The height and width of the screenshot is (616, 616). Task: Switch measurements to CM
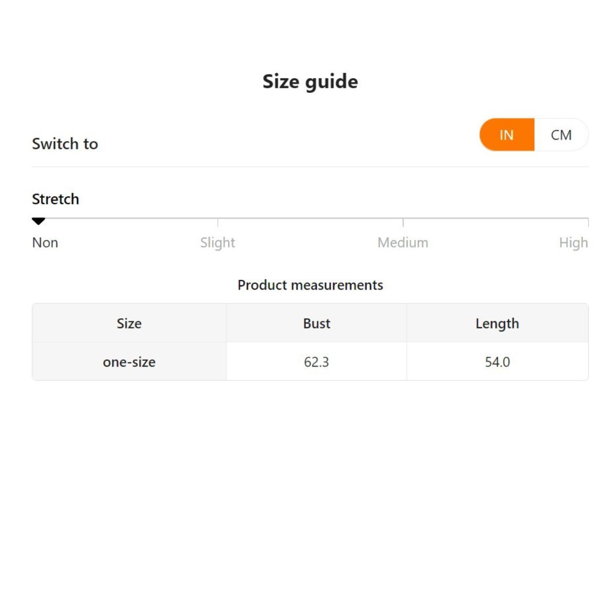pyautogui.click(x=561, y=135)
